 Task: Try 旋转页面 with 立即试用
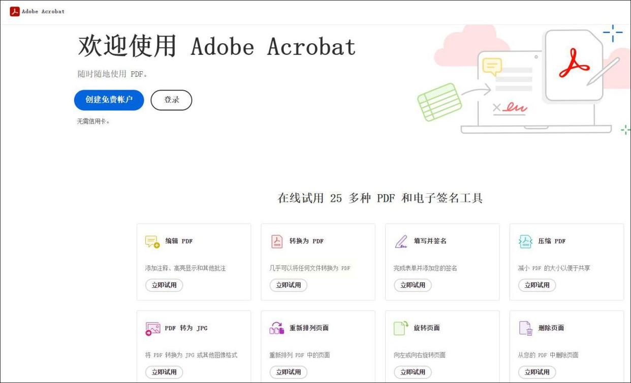[413, 372]
